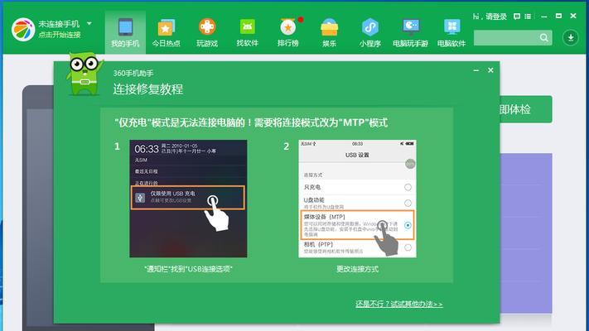Click 点击开始连接 text
The height and width of the screenshot is (331, 589).
[60, 35]
